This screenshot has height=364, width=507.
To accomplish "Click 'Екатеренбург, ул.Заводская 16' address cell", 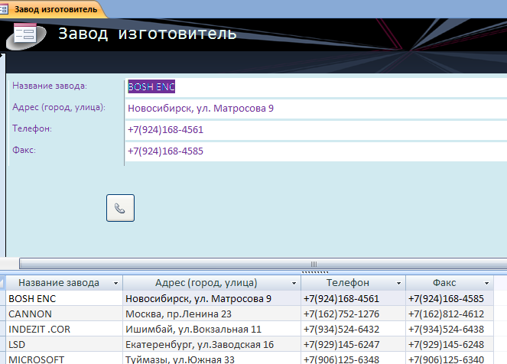I will click(x=212, y=344).
